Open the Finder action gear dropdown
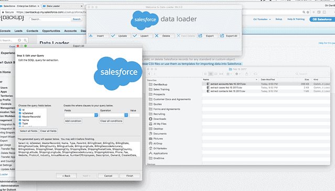This screenshot has height=191, width=335. point(238,74)
